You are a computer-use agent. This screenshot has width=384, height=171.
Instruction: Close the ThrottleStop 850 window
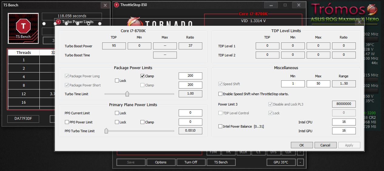coord(299,5)
